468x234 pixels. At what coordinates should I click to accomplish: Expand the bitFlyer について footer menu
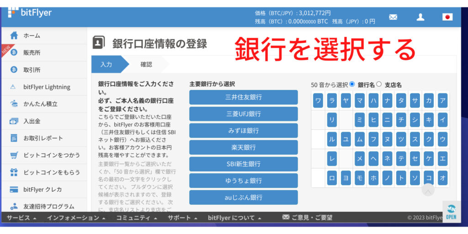coord(234,218)
